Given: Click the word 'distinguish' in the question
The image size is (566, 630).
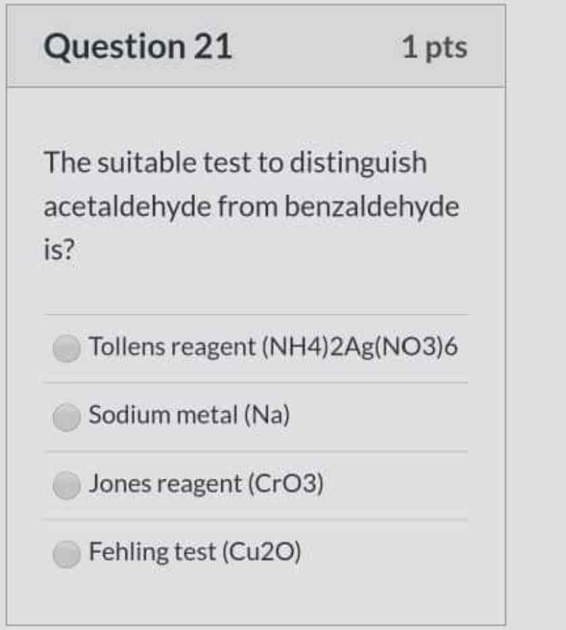Looking at the screenshot, I should [358, 163].
